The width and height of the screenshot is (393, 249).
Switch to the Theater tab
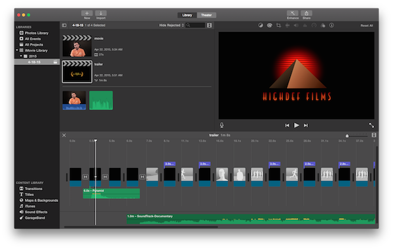pos(206,15)
